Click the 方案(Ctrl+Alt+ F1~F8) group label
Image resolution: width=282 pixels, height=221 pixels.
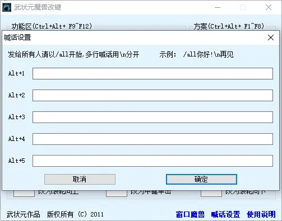click(x=229, y=26)
